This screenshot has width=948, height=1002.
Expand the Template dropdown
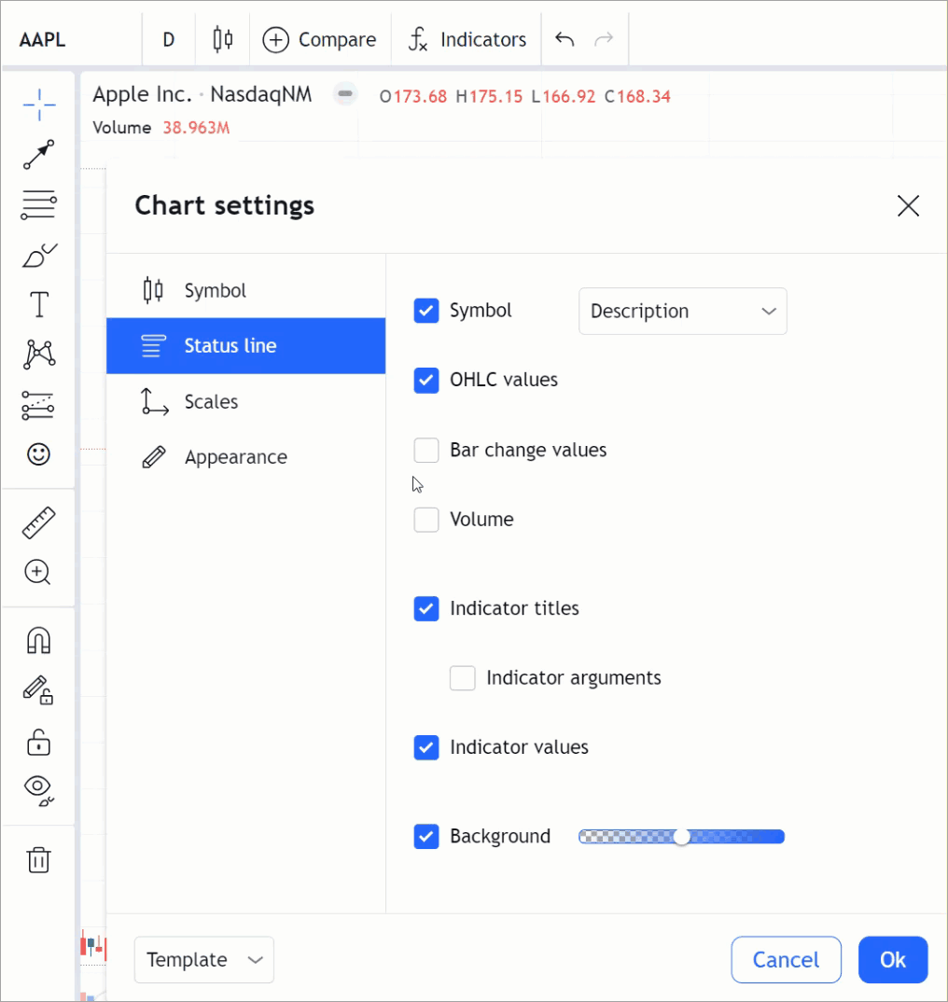pos(203,959)
